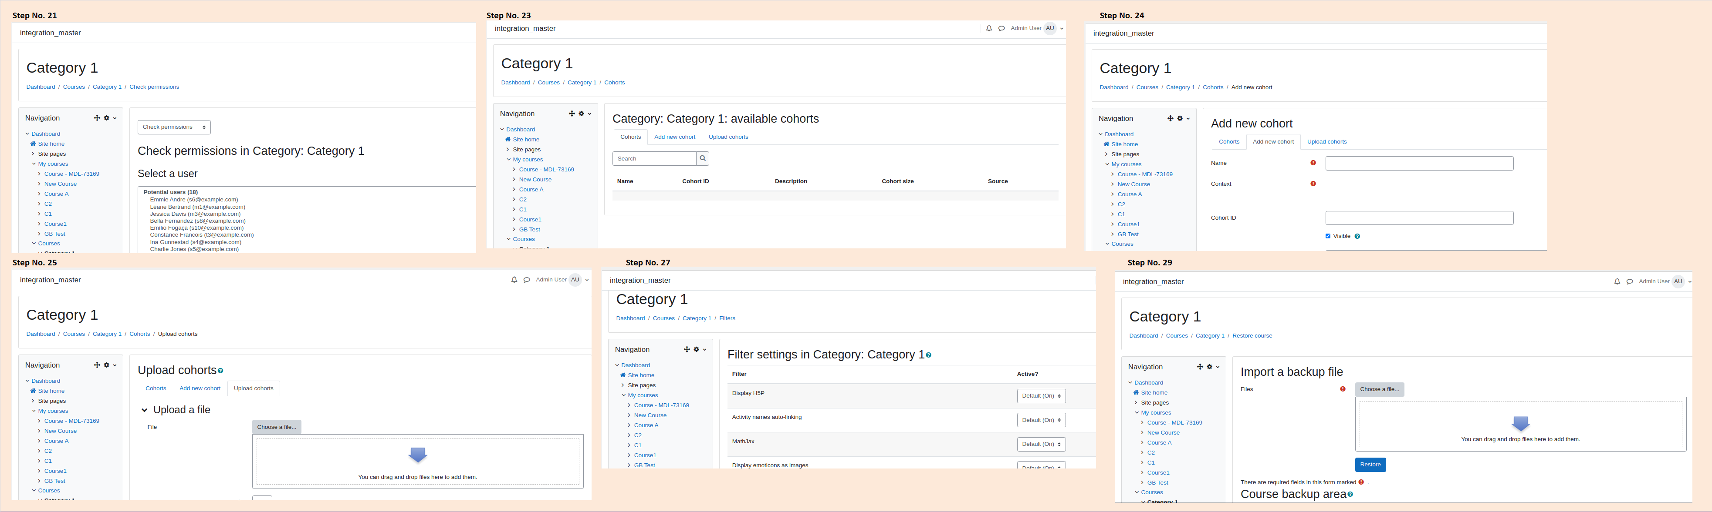This screenshot has height=512, width=1712.
Task: Select Emmie Andre in potential users list
Action: 194,199
